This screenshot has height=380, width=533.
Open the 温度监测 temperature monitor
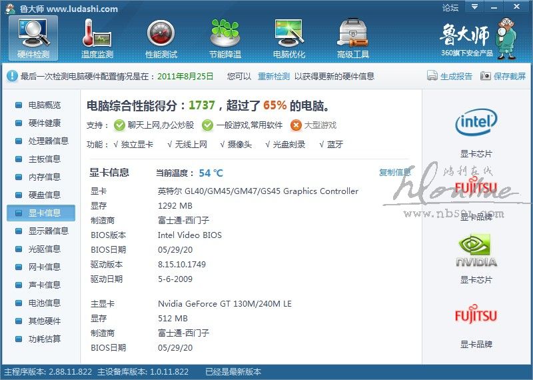point(97,38)
